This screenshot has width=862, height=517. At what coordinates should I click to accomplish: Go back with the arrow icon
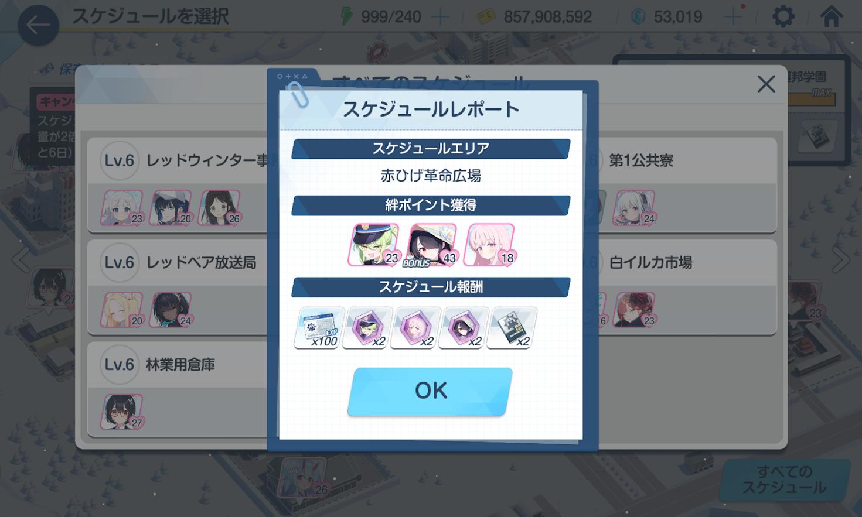(38, 25)
